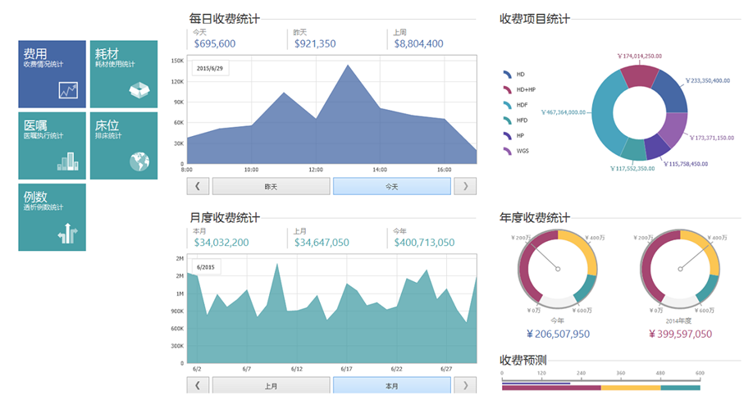Switch daily chart to 今天

tap(391, 186)
